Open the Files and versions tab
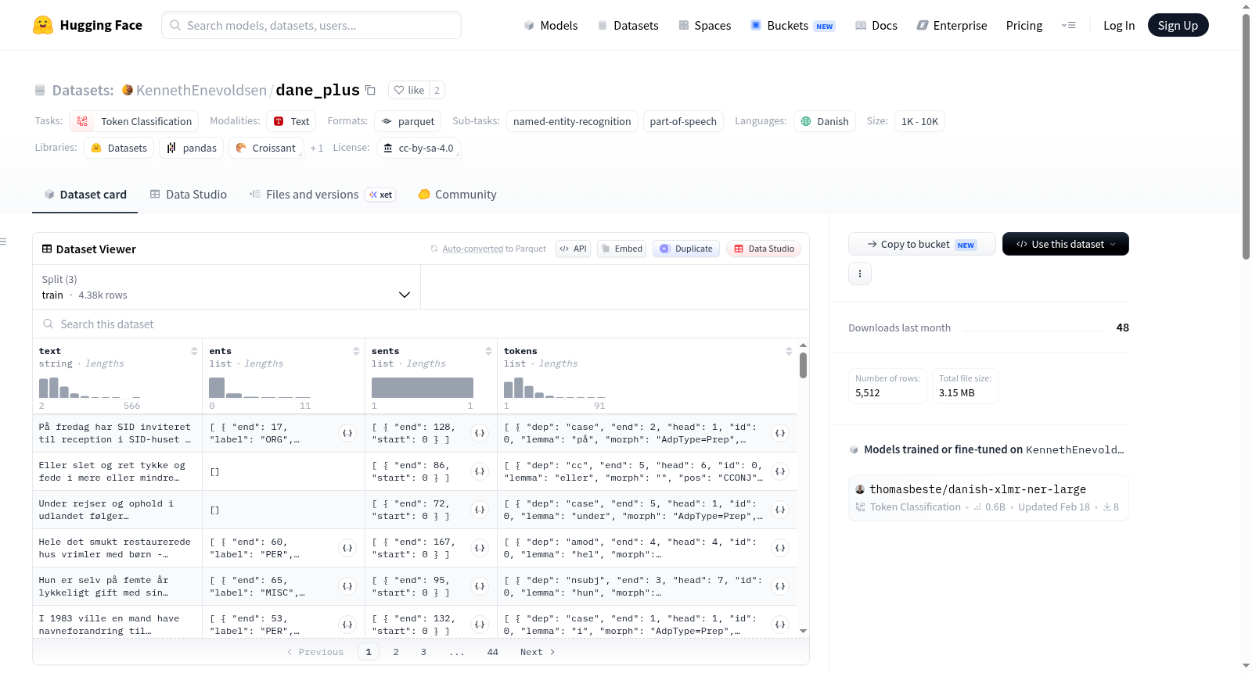Viewport: 1252px width, 673px height. coord(322,195)
